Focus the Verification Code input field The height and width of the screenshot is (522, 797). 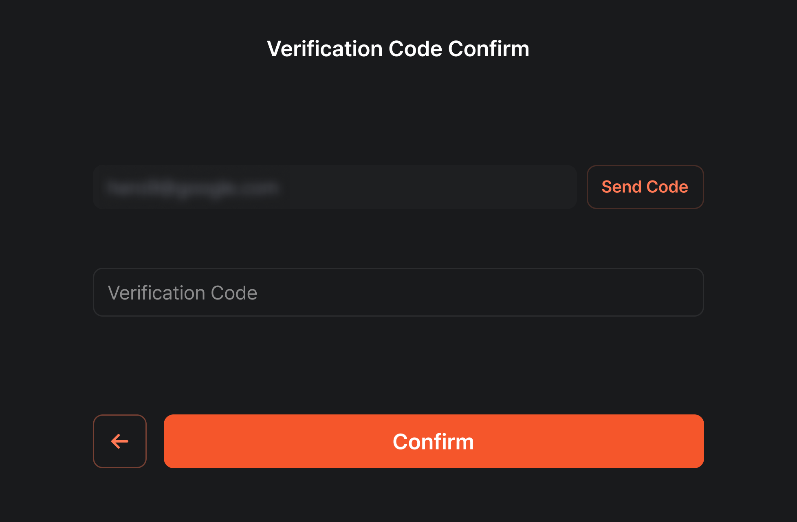(398, 292)
